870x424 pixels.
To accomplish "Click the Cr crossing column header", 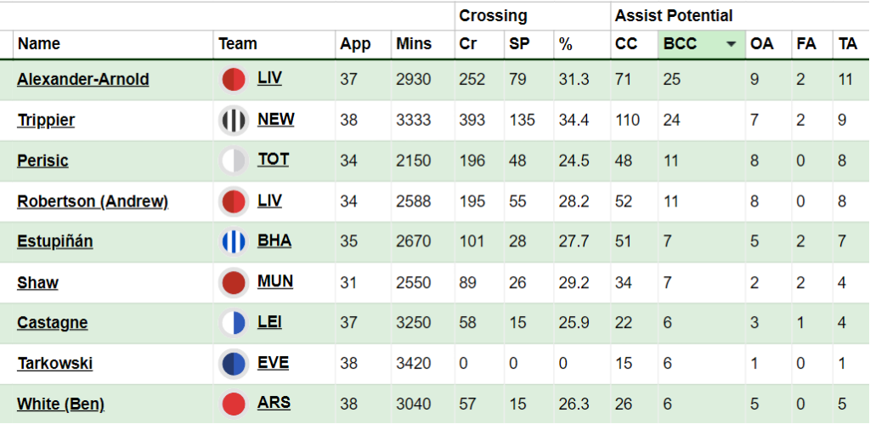I will point(468,44).
